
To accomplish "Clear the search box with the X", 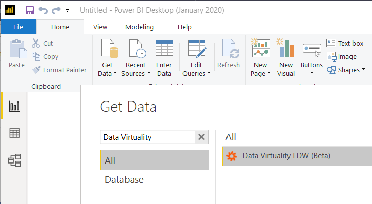I will 202,137.
